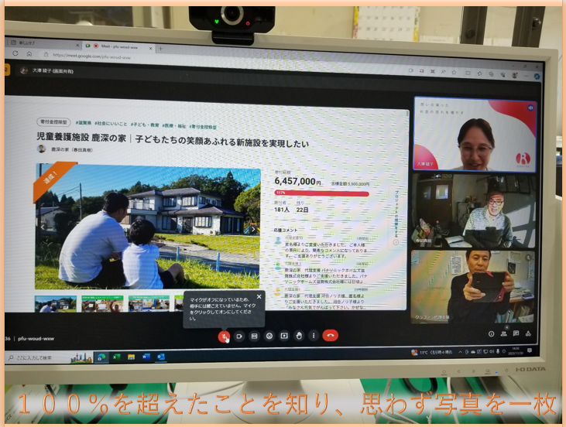
Task: Toggle the camera button in Meet
Action: pos(239,336)
